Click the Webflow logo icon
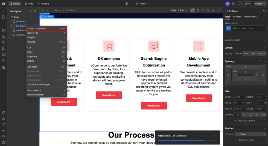 [x=4, y=4]
